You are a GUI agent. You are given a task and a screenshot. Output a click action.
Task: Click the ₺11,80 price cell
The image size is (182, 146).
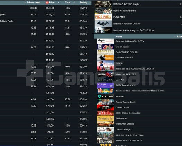(x=50, y=139)
